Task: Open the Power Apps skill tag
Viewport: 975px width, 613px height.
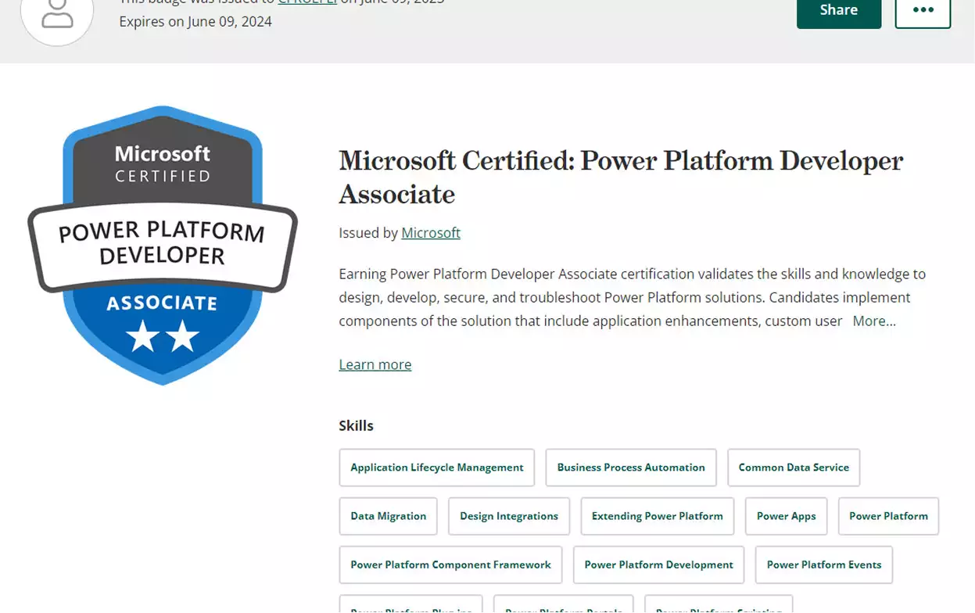Action: coord(786,516)
